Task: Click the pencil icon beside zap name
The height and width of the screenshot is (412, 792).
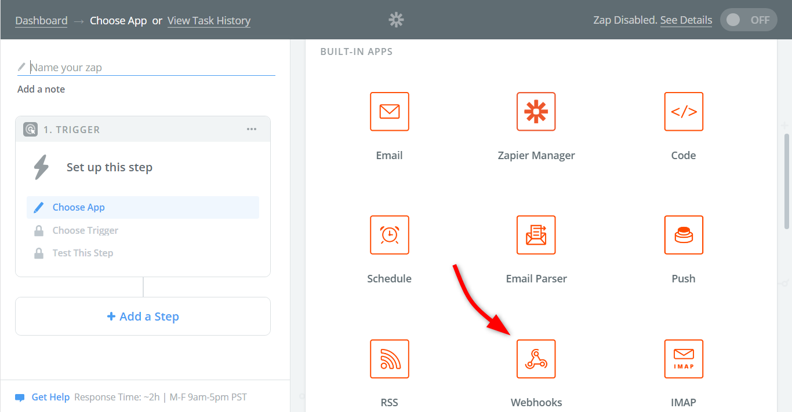Action: (x=21, y=67)
